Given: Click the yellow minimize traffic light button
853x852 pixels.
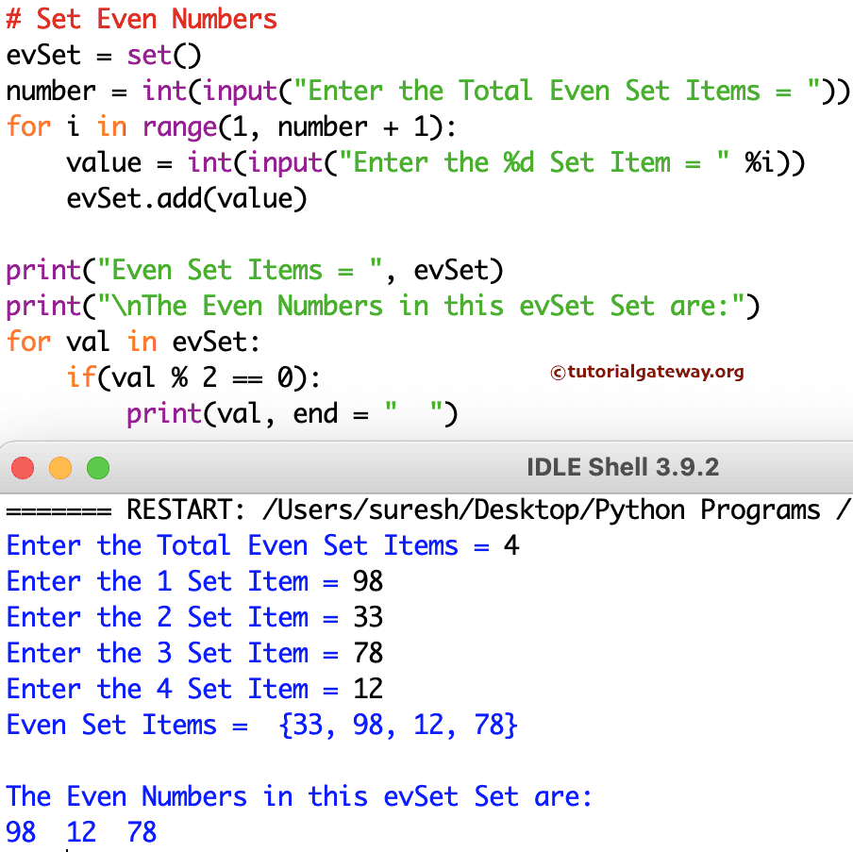Looking at the screenshot, I should [x=60, y=468].
